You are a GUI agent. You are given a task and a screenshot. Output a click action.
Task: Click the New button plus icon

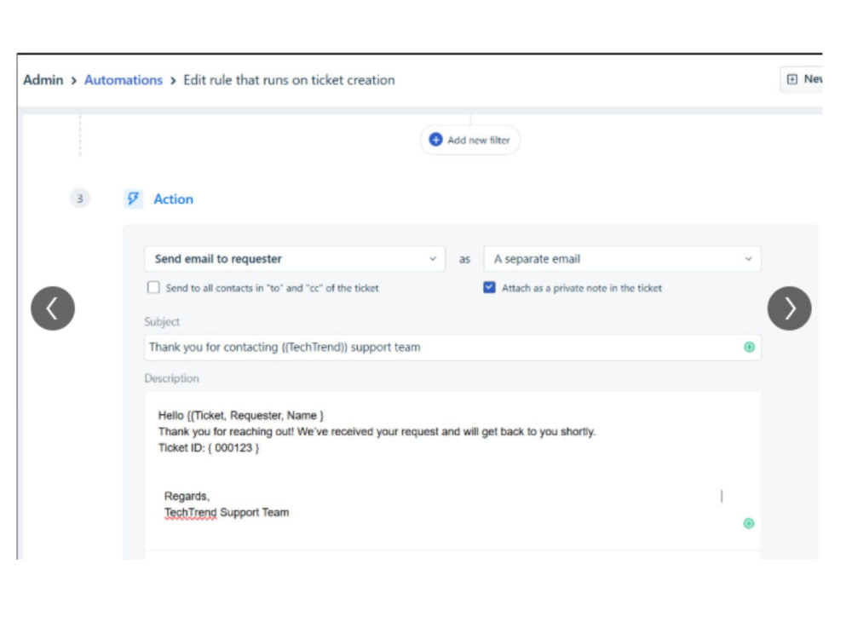coord(792,79)
